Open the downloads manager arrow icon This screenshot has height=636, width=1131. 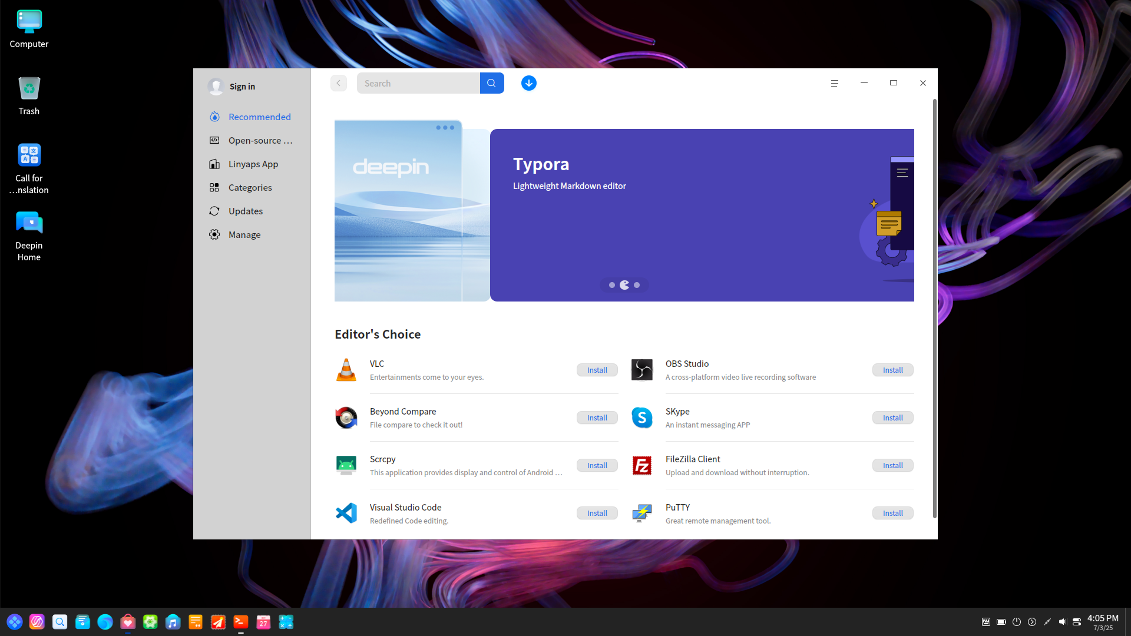click(529, 83)
